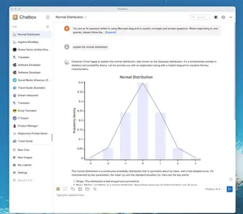Open the three-dot more options menu
This screenshot has height=214, width=243.
(231, 17)
